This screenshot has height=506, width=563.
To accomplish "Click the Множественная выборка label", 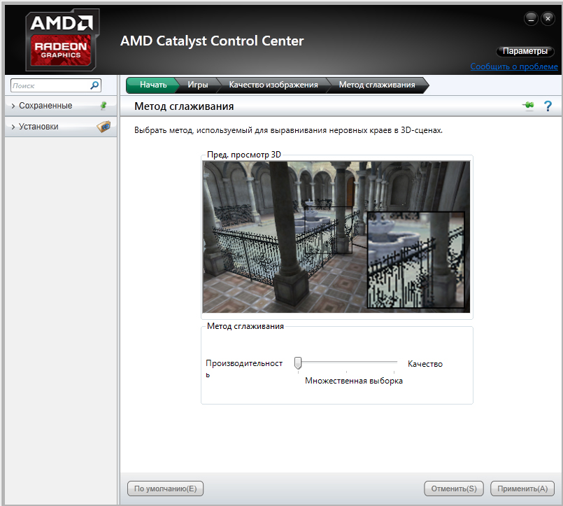I will [x=354, y=381].
